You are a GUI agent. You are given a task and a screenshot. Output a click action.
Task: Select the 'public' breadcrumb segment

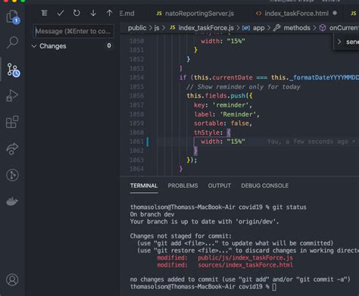pos(137,28)
